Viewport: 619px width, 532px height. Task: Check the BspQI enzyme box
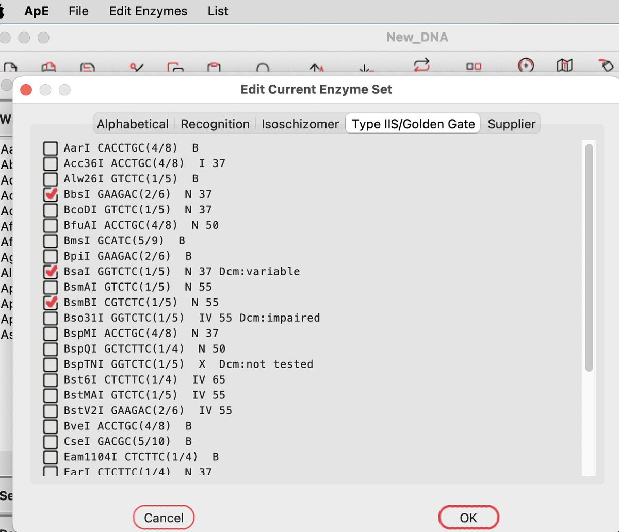pyautogui.click(x=51, y=350)
